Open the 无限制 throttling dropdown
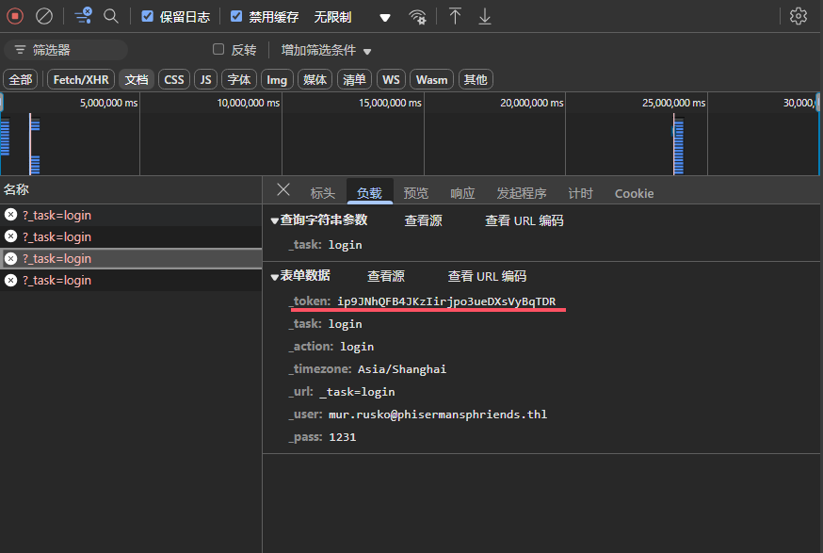The width and height of the screenshot is (823, 553). (352, 17)
